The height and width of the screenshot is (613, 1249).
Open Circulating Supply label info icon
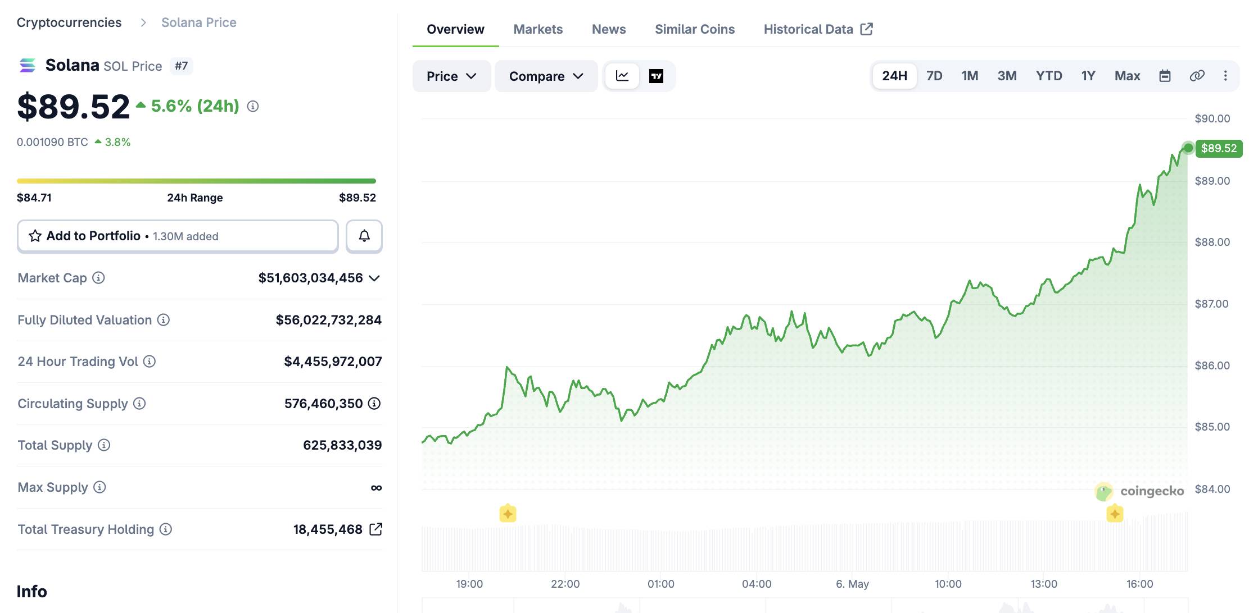[139, 404]
